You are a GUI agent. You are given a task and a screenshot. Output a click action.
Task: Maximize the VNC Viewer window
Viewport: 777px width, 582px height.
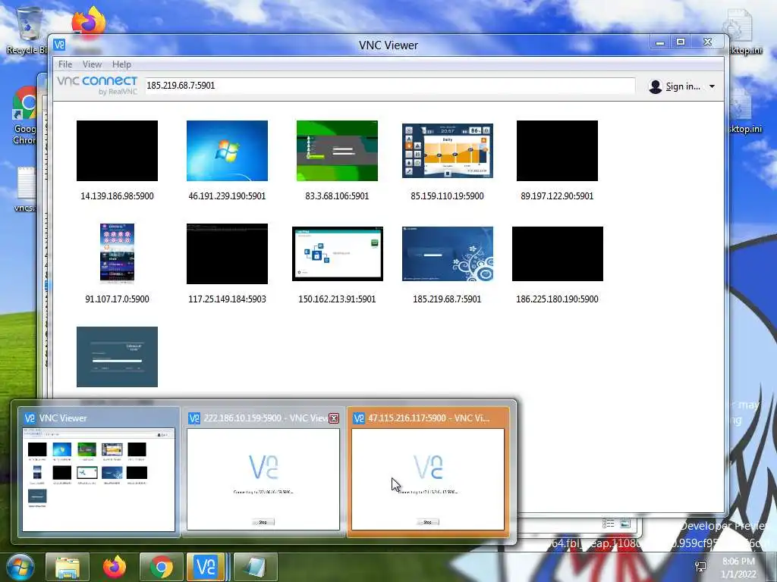coord(681,42)
